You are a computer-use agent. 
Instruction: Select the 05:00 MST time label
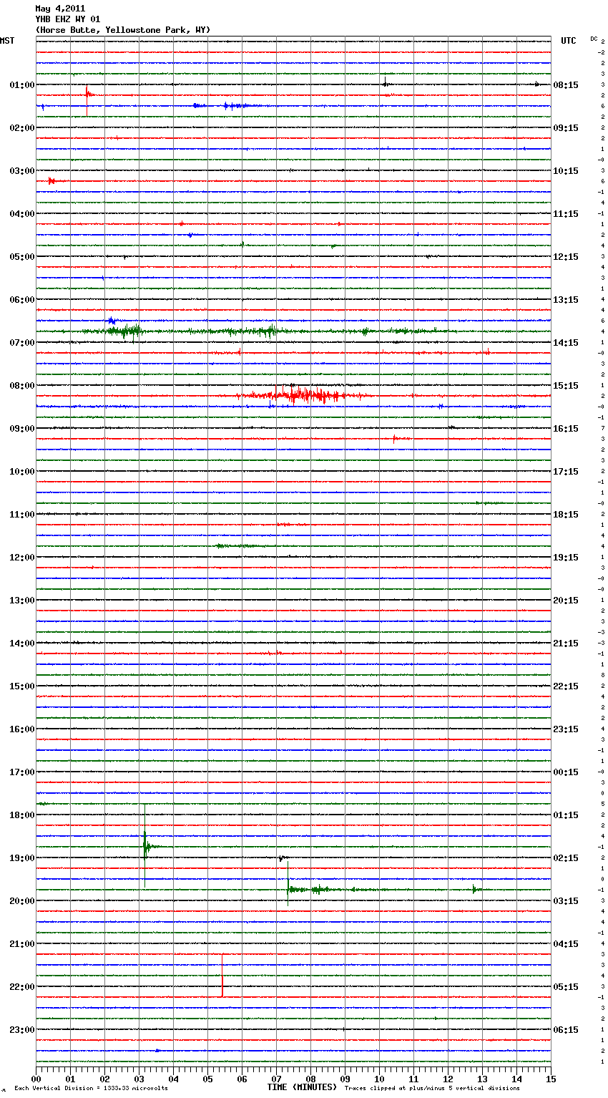click(22, 257)
